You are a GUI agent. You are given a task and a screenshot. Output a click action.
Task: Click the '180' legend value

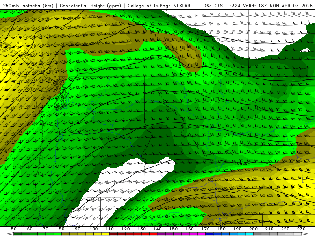click(x=221, y=229)
